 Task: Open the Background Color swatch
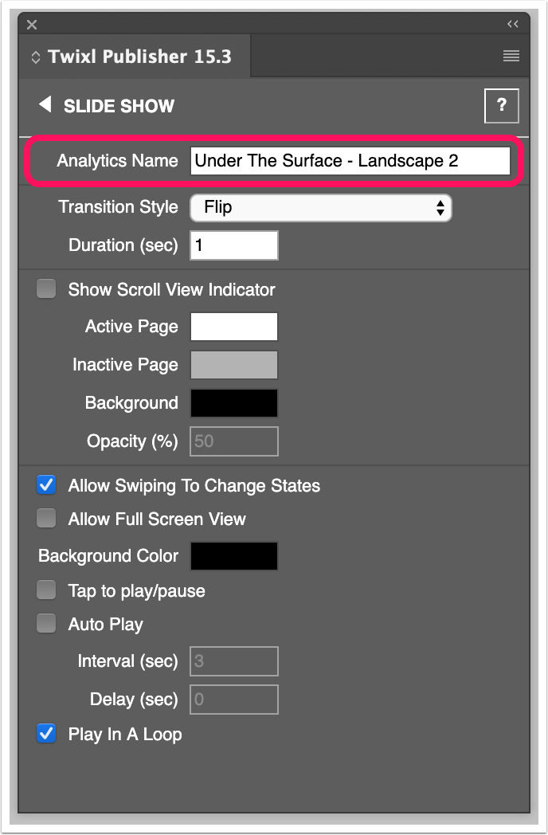tap(234, 556)
